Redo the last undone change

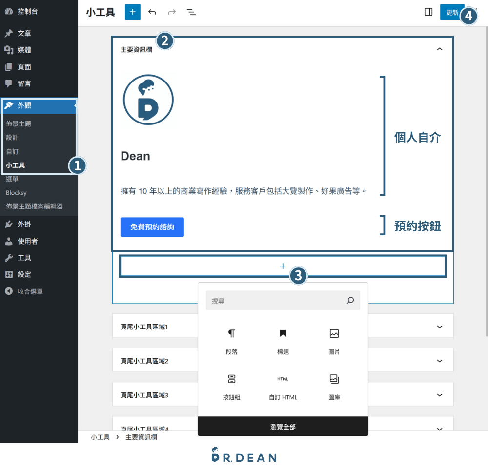172,12
